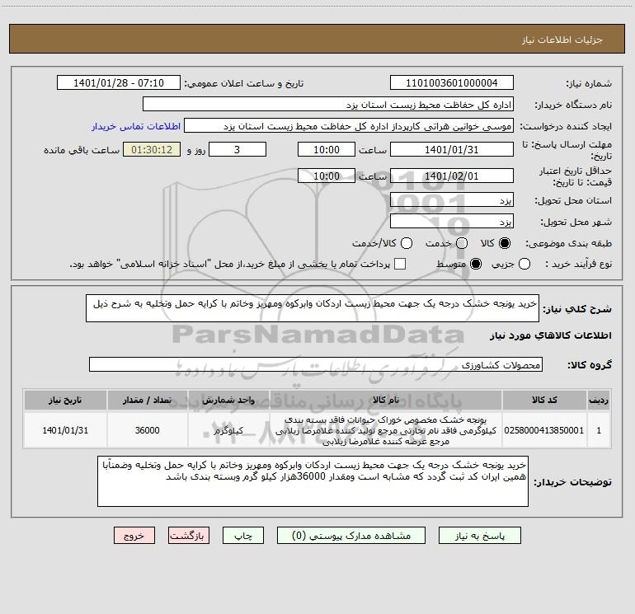The image size is (635, 614).
Task: Click the شرح کلی نیاز description box
Action: point(313,308)
